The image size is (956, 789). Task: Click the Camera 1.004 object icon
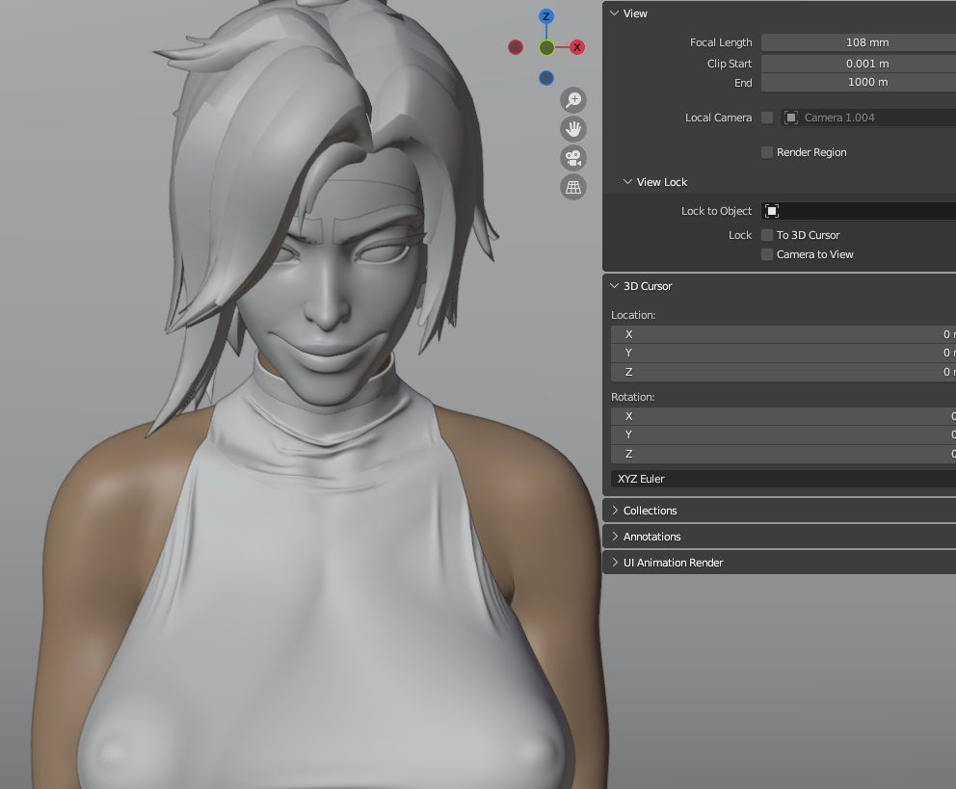pyautogui.click(x=791, y=118)
